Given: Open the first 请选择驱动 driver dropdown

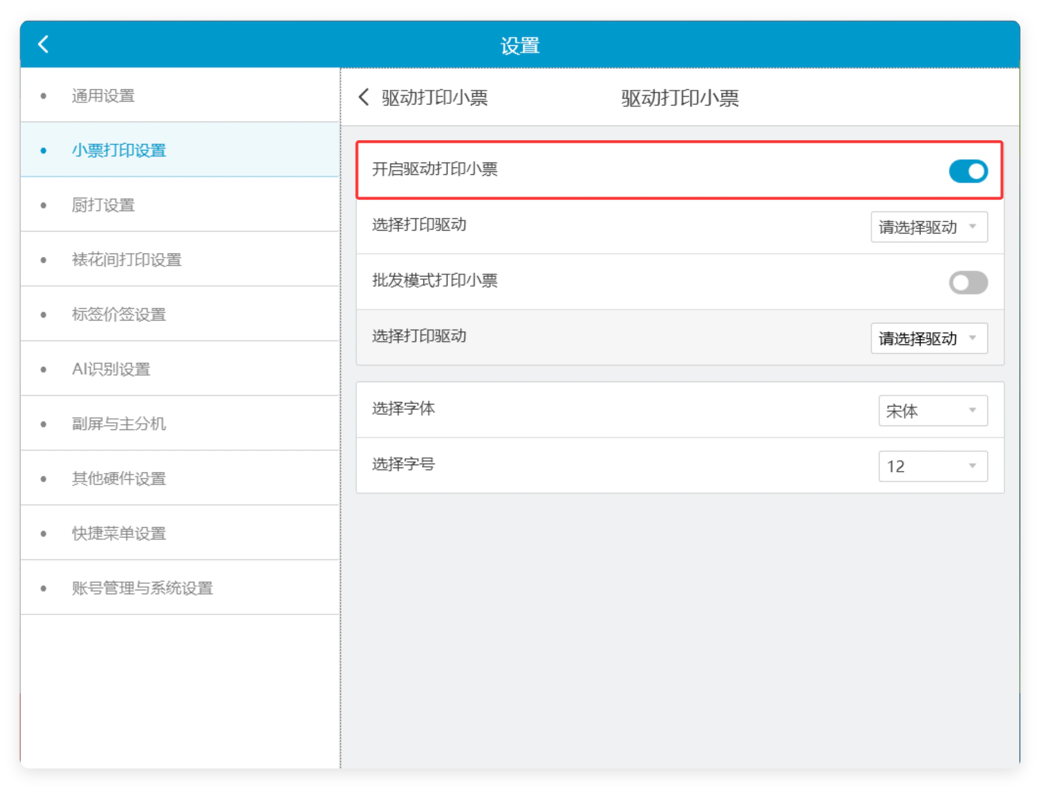Looking at the screenshot, I should tap(929, 227).
